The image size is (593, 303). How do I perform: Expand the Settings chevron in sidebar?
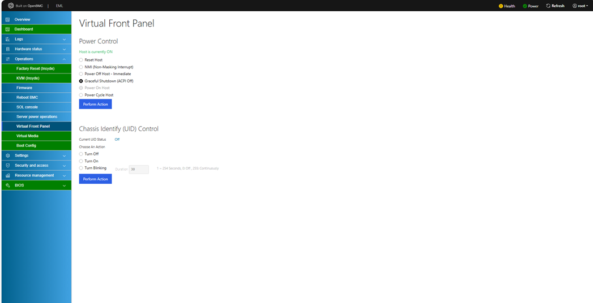pos(64,155)
